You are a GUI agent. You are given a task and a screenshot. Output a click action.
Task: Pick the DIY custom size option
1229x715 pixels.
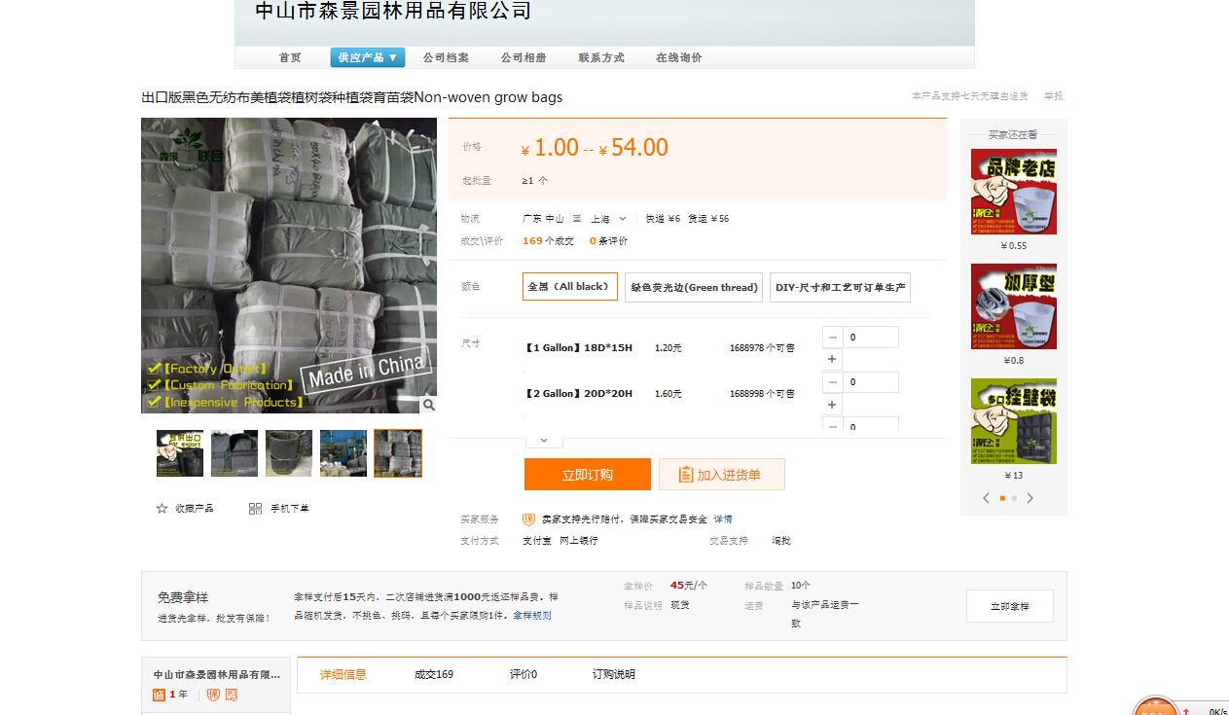click(840, 287)
